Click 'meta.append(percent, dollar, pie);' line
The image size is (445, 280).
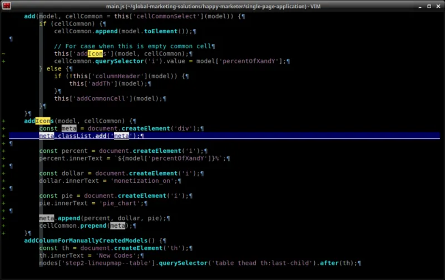coord(105,218)
